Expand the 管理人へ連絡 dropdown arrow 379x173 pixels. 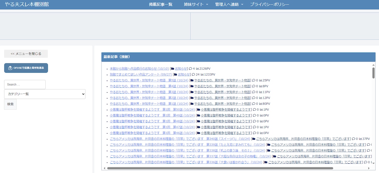(x=242, y=4)
